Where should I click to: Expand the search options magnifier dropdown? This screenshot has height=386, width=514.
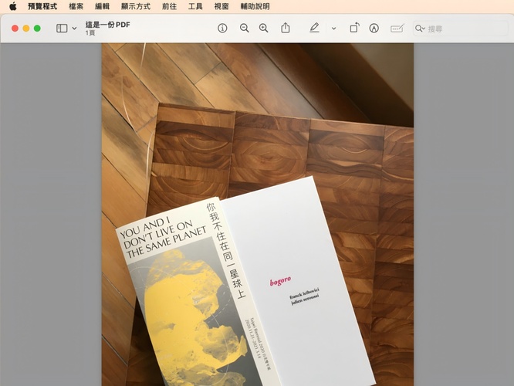coord(420,29)
